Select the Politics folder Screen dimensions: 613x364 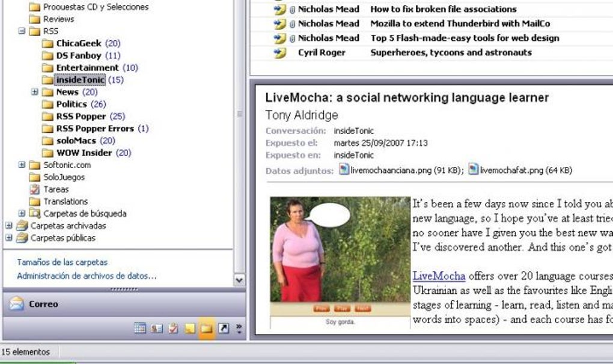[x=72, y=104]
